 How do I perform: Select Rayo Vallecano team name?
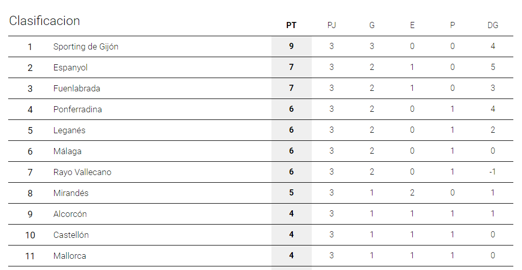(x=82, y=172)
